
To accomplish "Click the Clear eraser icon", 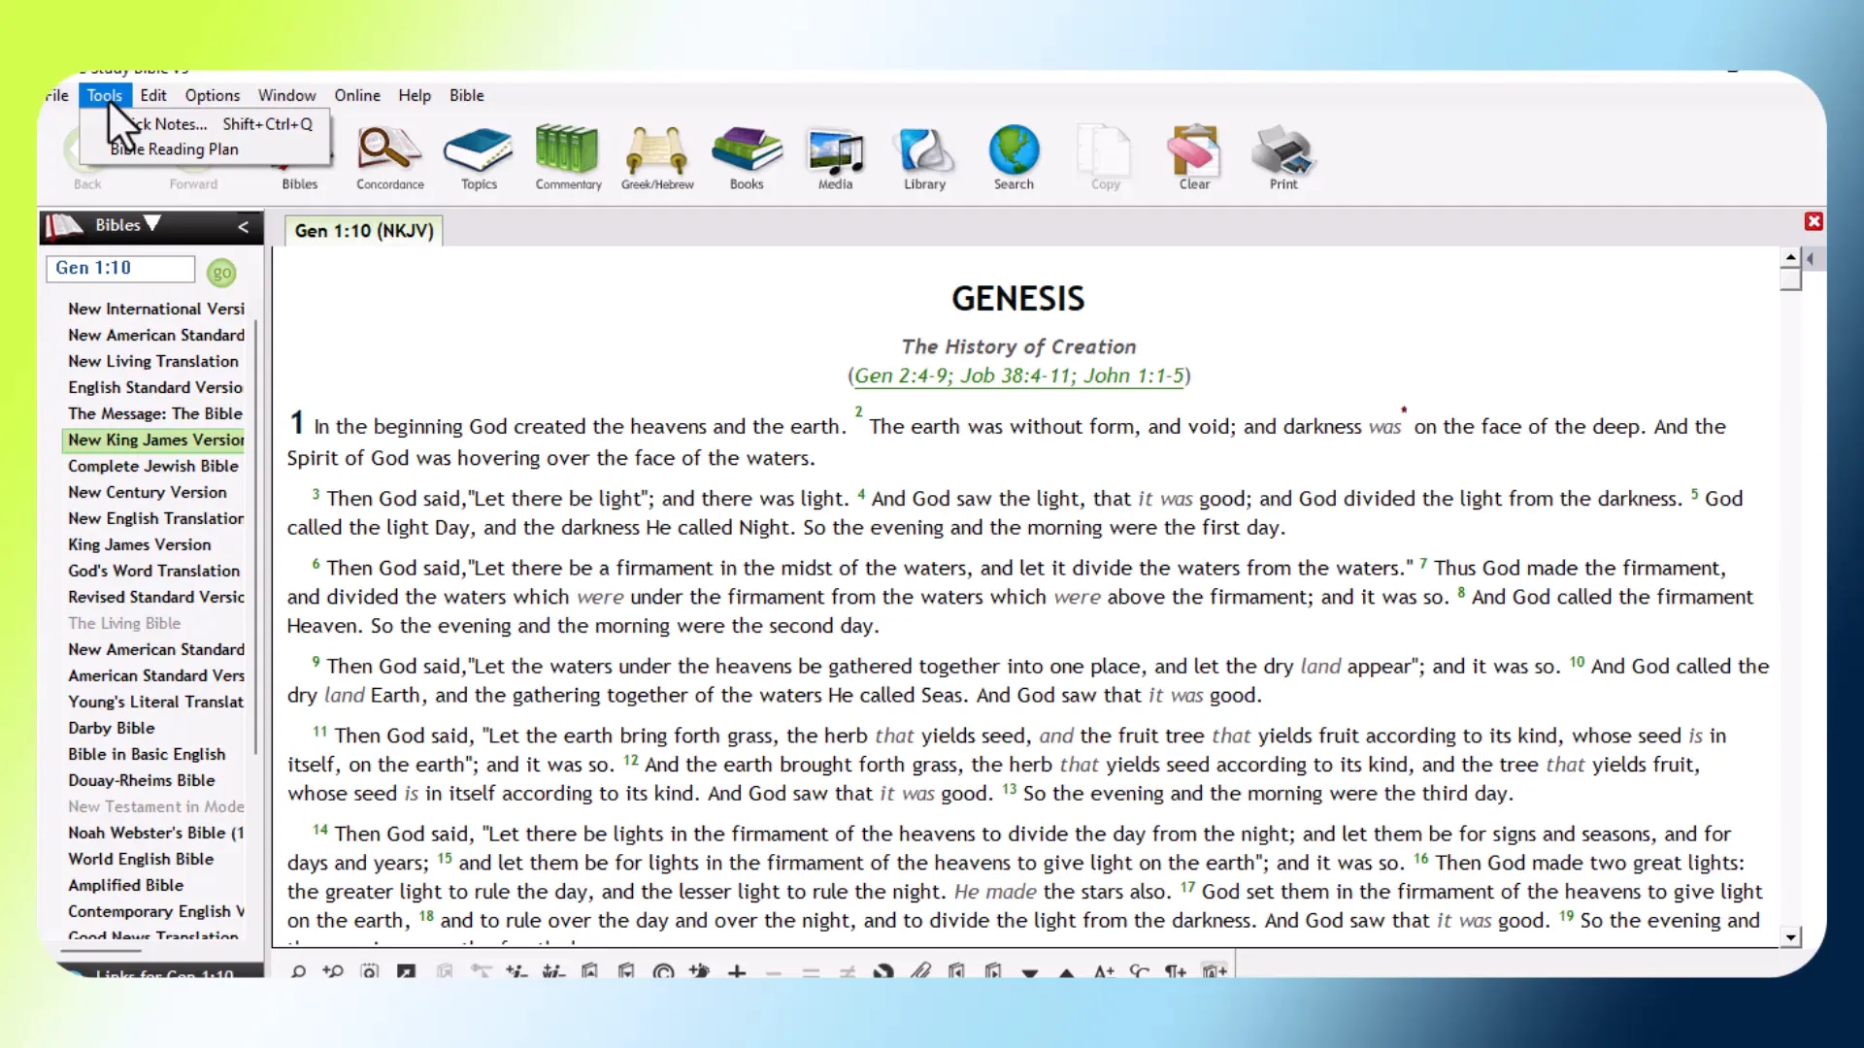I will 1194,158.
